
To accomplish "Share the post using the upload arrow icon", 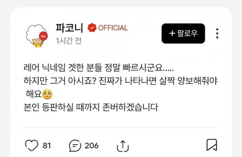I will [x=123, y=146].
